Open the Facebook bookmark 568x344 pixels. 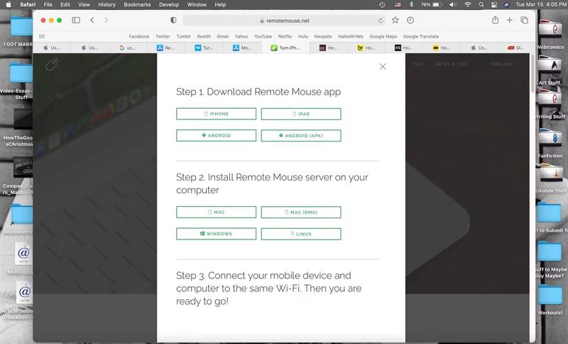pyautogui.click(x=139, y=36)
